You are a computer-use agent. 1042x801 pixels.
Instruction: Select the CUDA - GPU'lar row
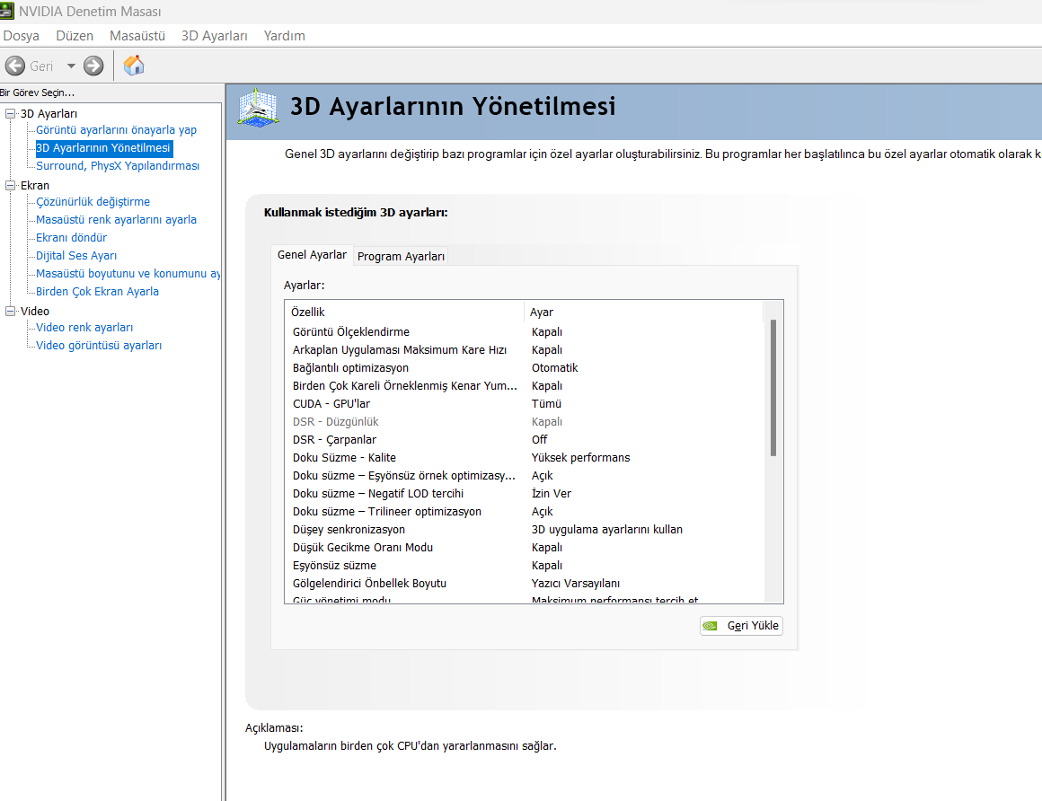click(525, 404)
